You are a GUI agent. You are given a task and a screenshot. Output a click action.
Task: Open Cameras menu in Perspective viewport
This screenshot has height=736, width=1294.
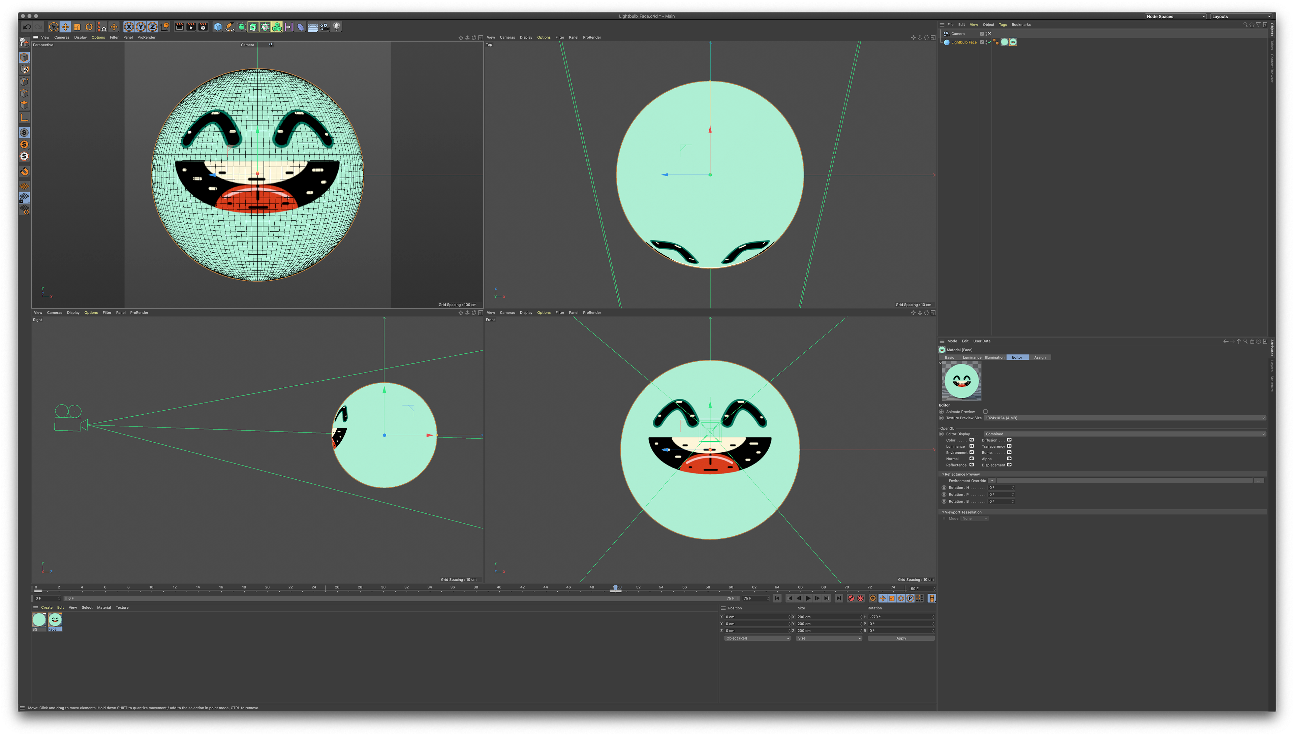[62, 37]
